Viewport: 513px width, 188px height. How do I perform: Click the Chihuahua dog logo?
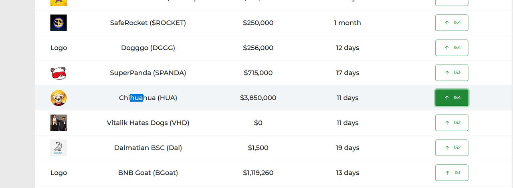(x=59, y=98)
